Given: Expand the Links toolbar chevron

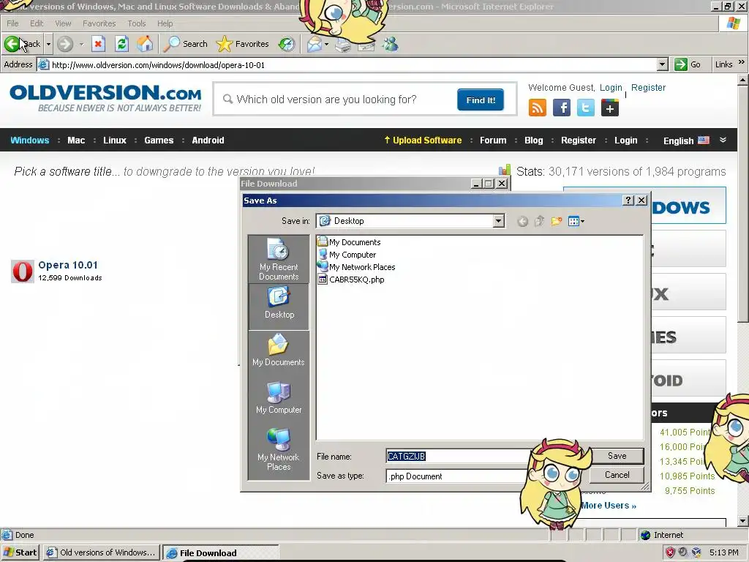Looking at the screenshot, I should pos(742,63).
